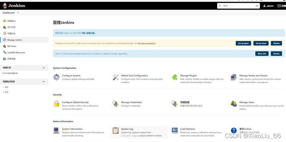Click executor 1 空闲 status row

coord(24,87)
